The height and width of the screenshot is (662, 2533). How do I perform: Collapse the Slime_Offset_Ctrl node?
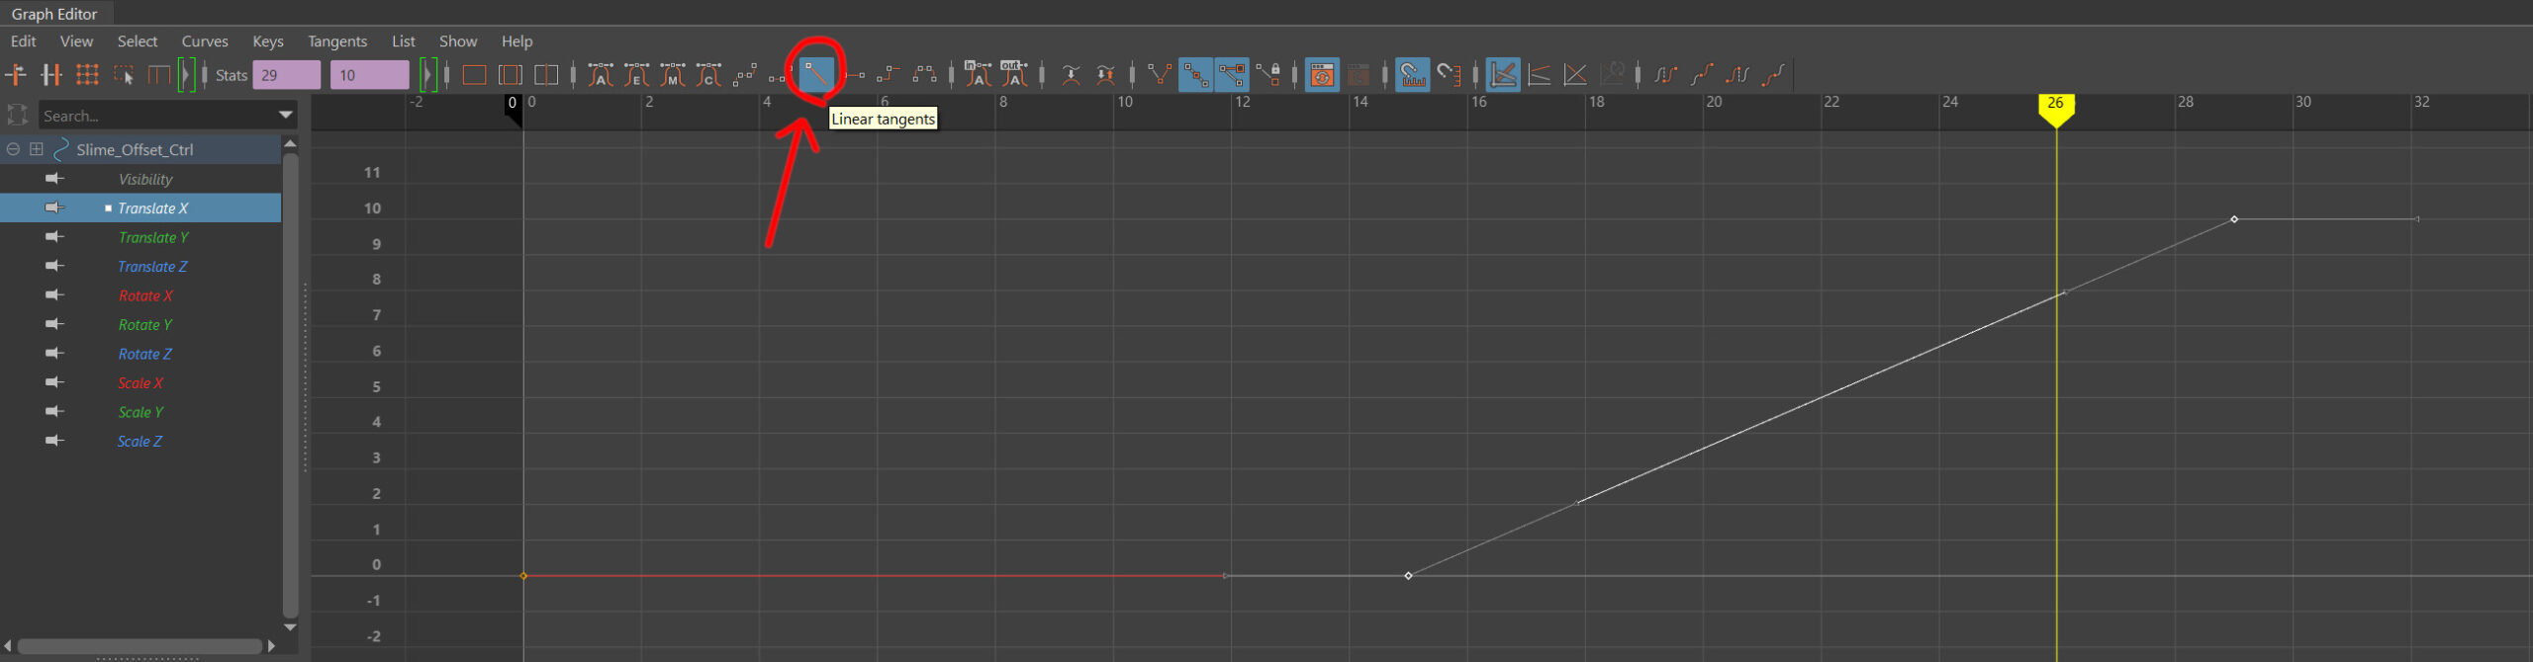[13, 149]
